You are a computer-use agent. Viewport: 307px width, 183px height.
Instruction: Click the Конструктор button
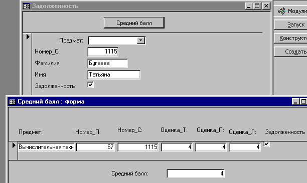[x=290, y=38]
